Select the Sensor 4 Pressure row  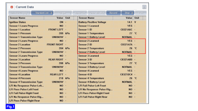[43, 78]
